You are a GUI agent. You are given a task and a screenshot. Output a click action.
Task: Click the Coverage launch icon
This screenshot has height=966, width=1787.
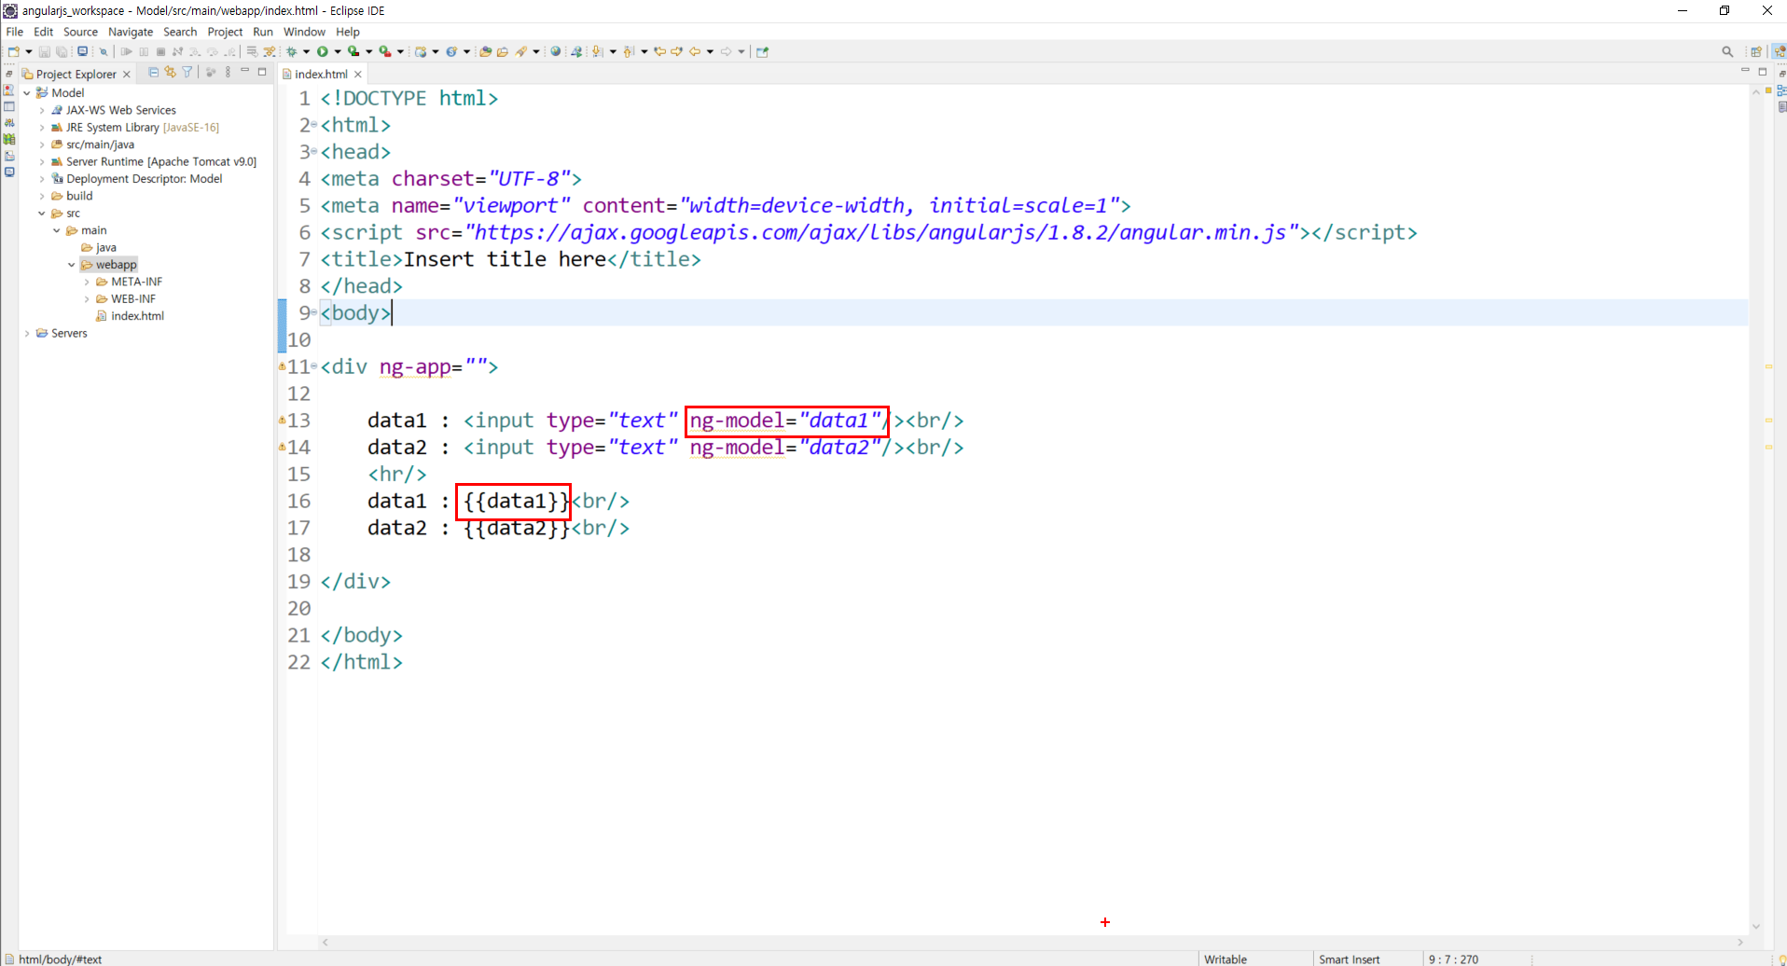tap(353, 51)
